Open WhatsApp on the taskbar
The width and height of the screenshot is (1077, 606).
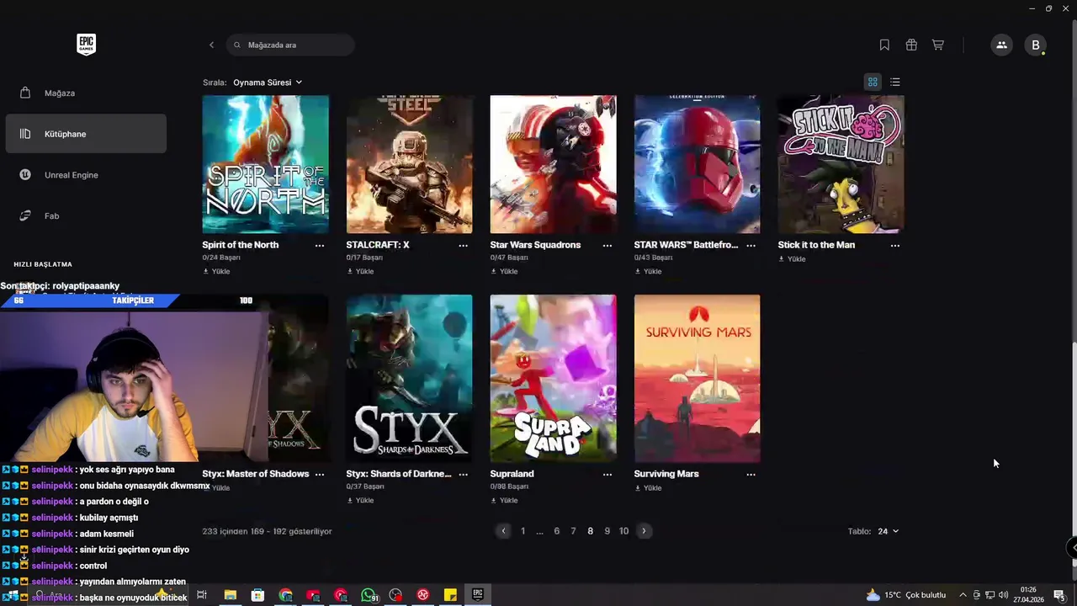[x=368, y=595]
